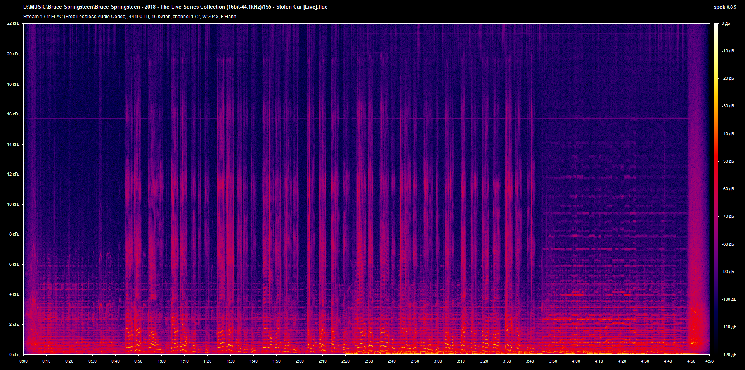Click the -120 дБ label on color scale
Viewport: 745px width, 370px height.
click(x=728, y=355)
